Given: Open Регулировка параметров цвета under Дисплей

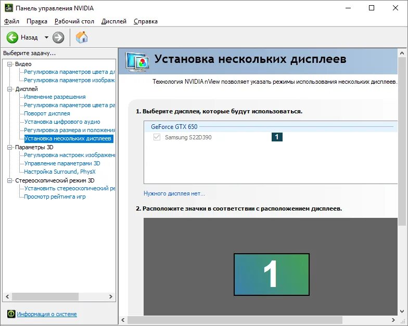Looking at the screenshot, I should click(70, 105).
